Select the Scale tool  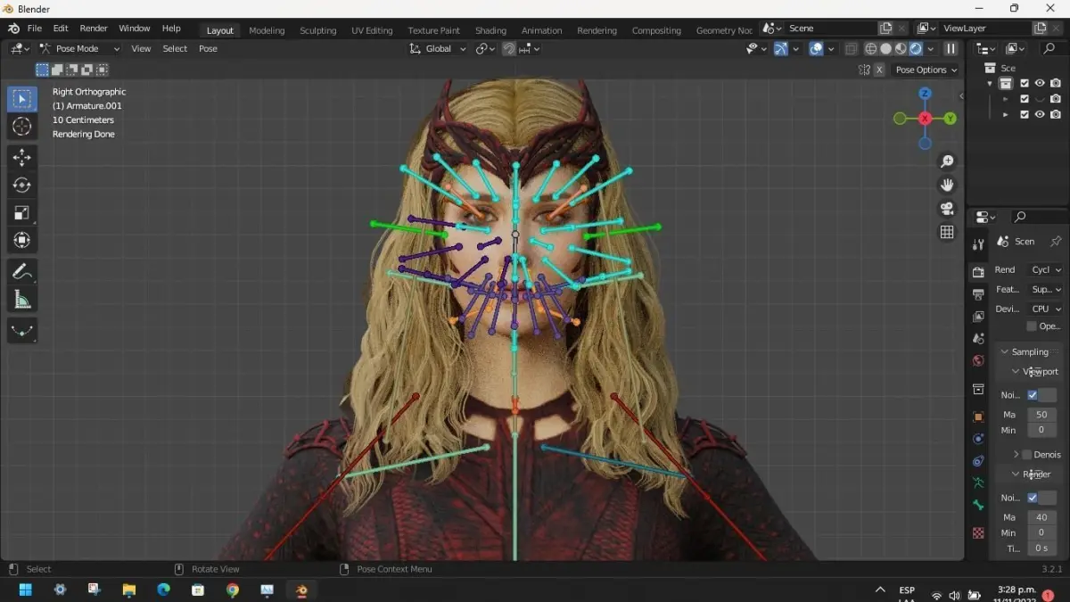pos(22,212)
